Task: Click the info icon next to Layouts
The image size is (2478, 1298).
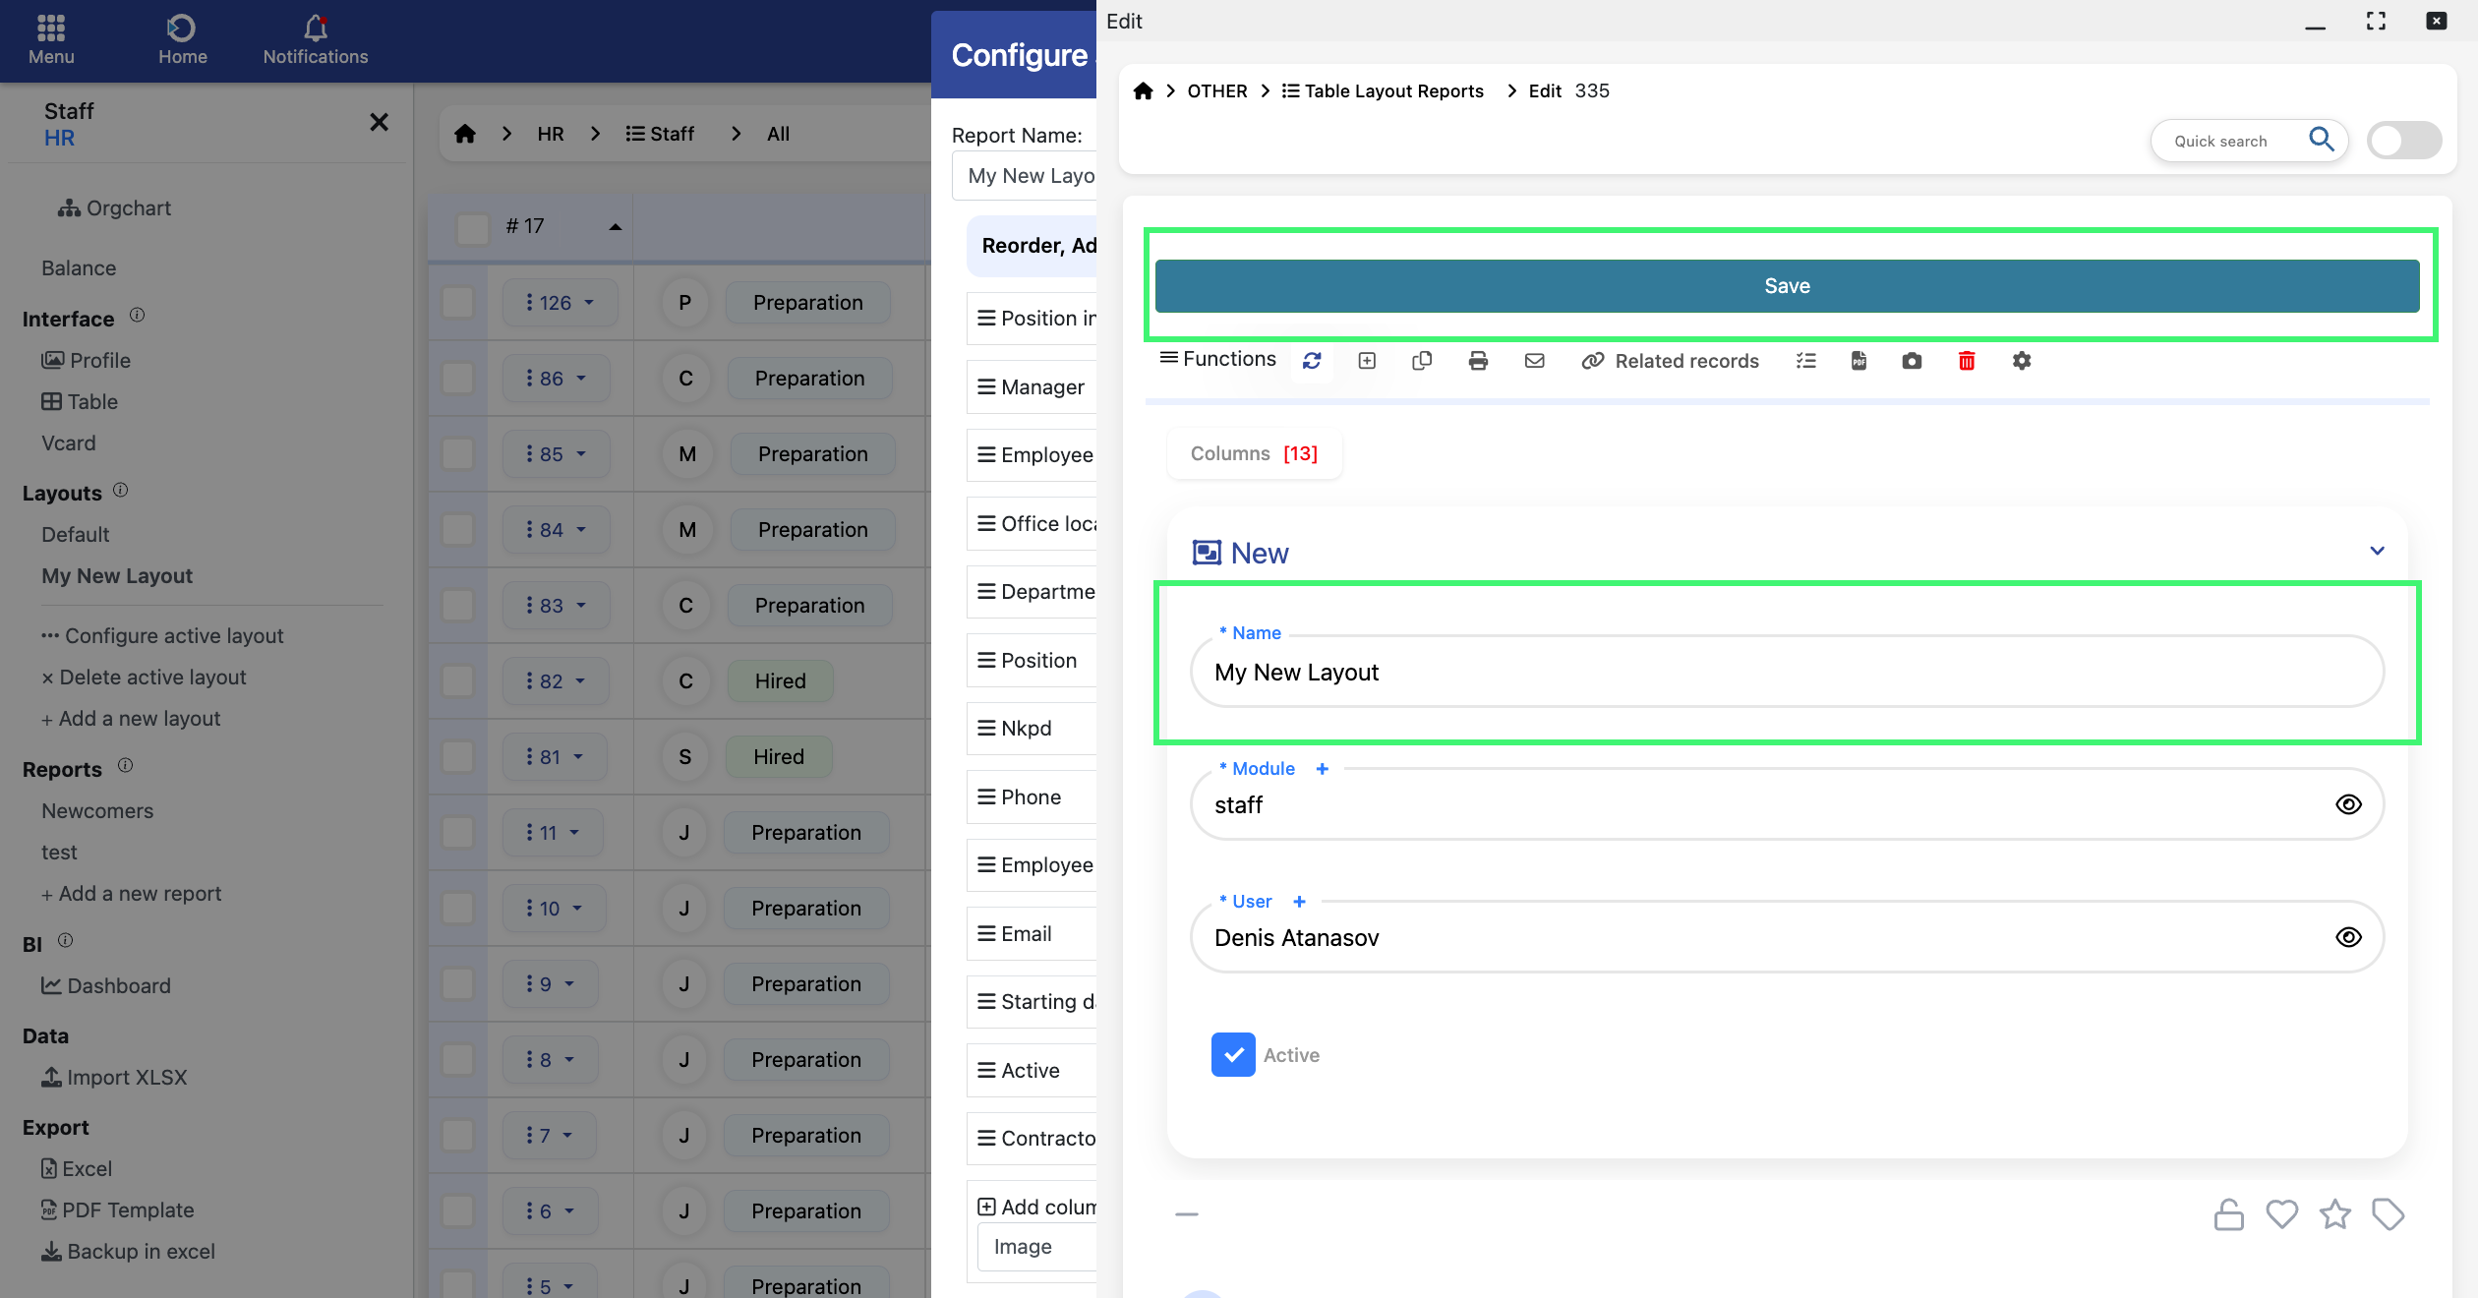Action: coord(120,490)
